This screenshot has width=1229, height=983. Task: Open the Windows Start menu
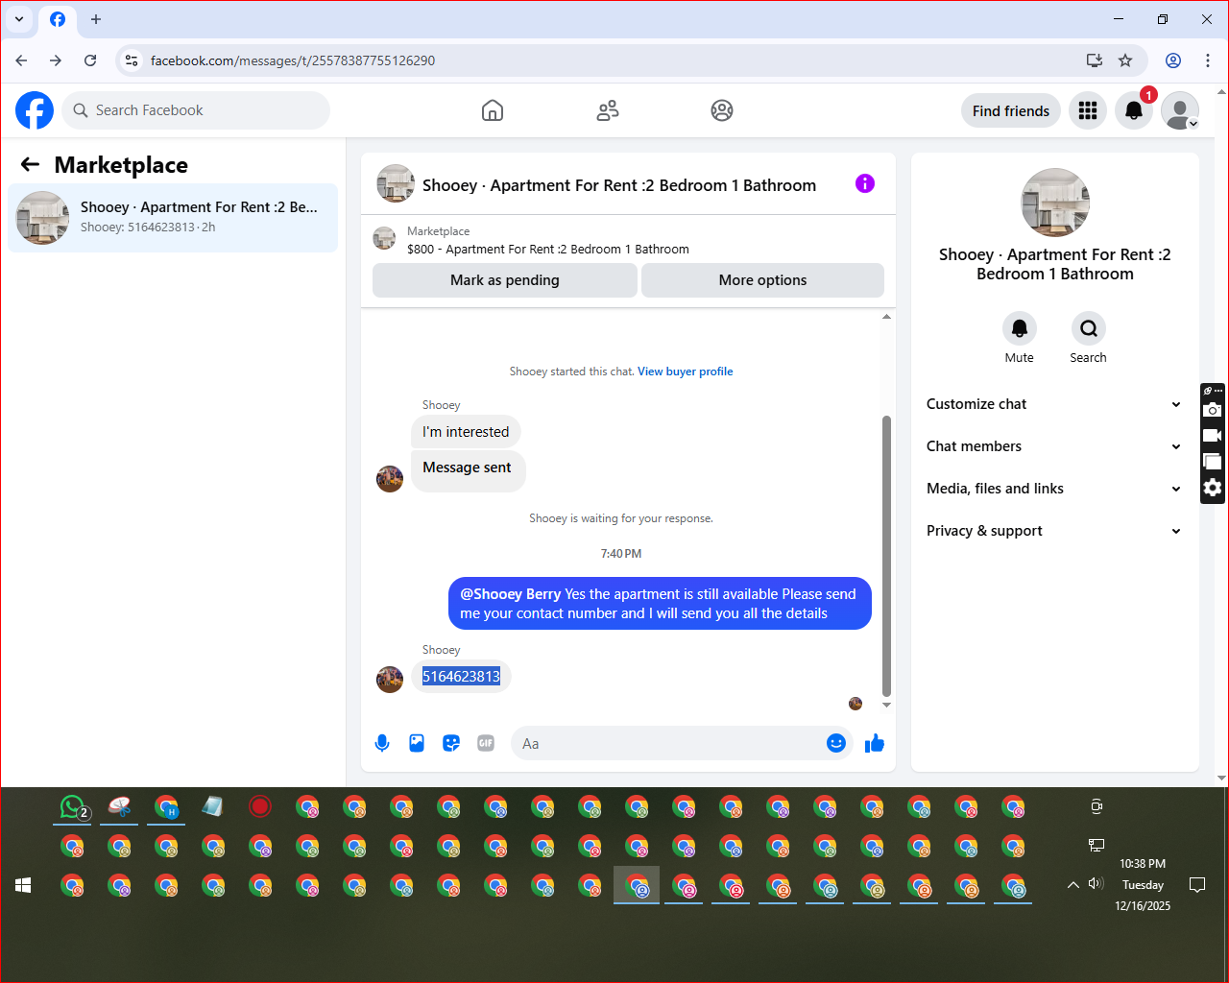[23, 885]
